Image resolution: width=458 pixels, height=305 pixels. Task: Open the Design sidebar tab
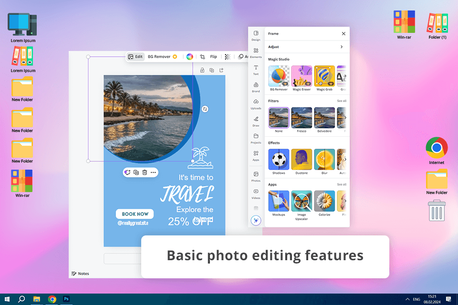256,36
